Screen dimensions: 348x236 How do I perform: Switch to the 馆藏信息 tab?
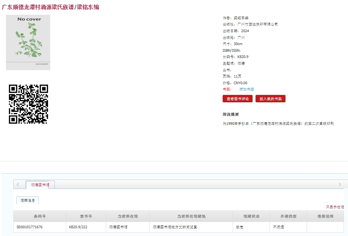(27, 200)
